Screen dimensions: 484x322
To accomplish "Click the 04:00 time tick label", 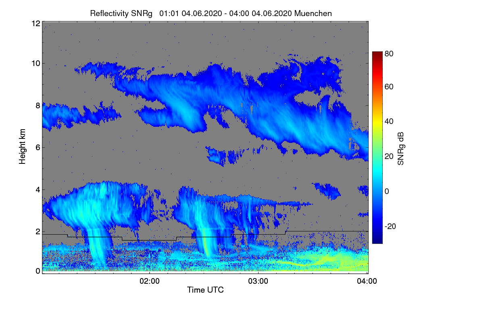I will click(367, 281).
